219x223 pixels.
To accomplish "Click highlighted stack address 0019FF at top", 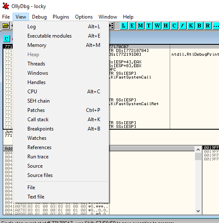I will pyautogui.click(x=211, y=148).
